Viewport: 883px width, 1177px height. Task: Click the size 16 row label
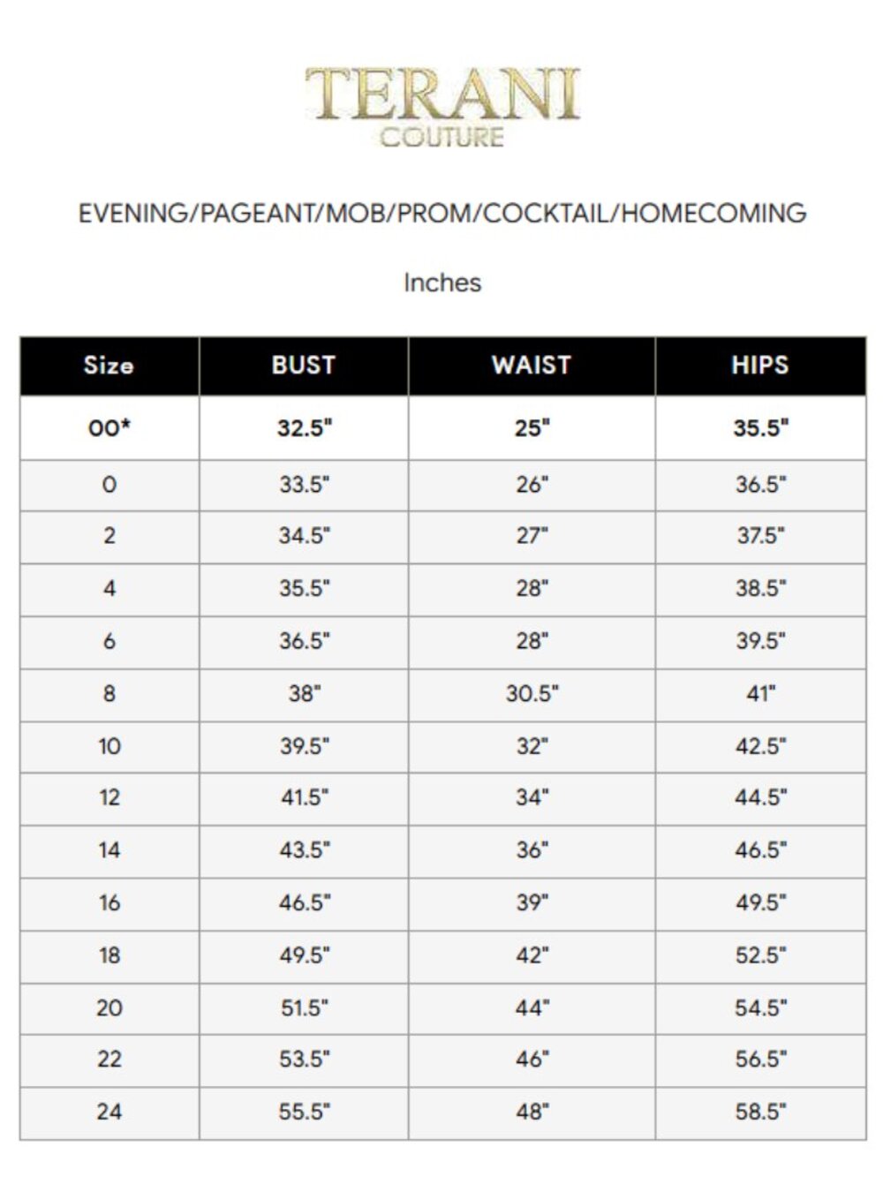[x=109, y=902]
